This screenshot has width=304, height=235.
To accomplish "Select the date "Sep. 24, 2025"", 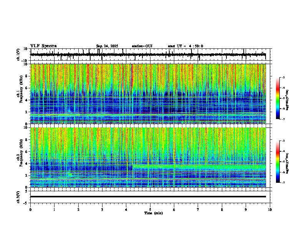I will pos(107,46).
